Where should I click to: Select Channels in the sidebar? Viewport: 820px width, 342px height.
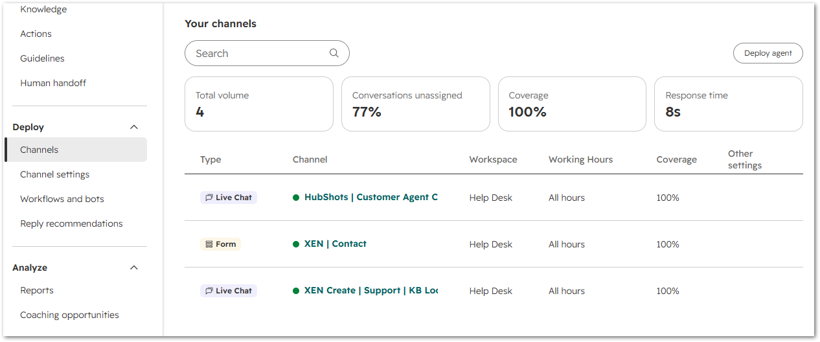tap(76, 150)
